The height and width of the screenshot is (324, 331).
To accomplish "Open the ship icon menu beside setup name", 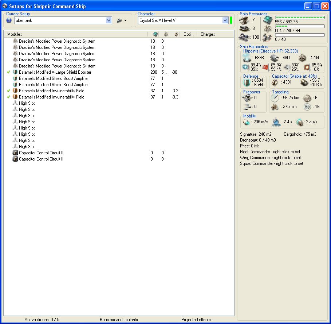I will 122,20.
